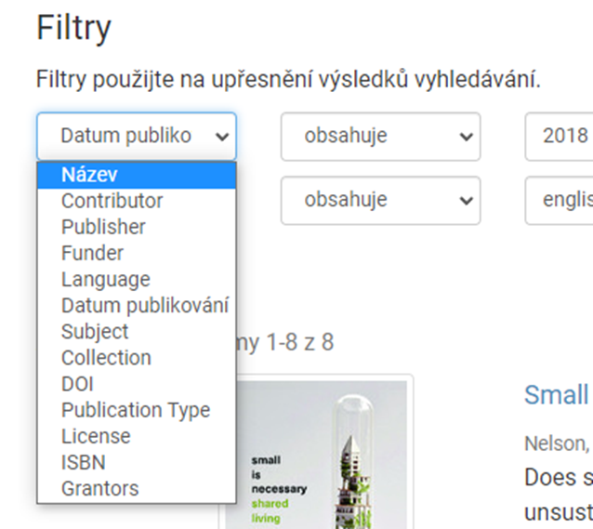Select DOI in the dropdown list

137,384
